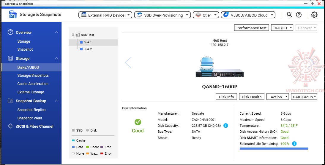Screen dimensions: 325x165
Task: Click the Storage database icon in sidebar
Action: [10, 59]
